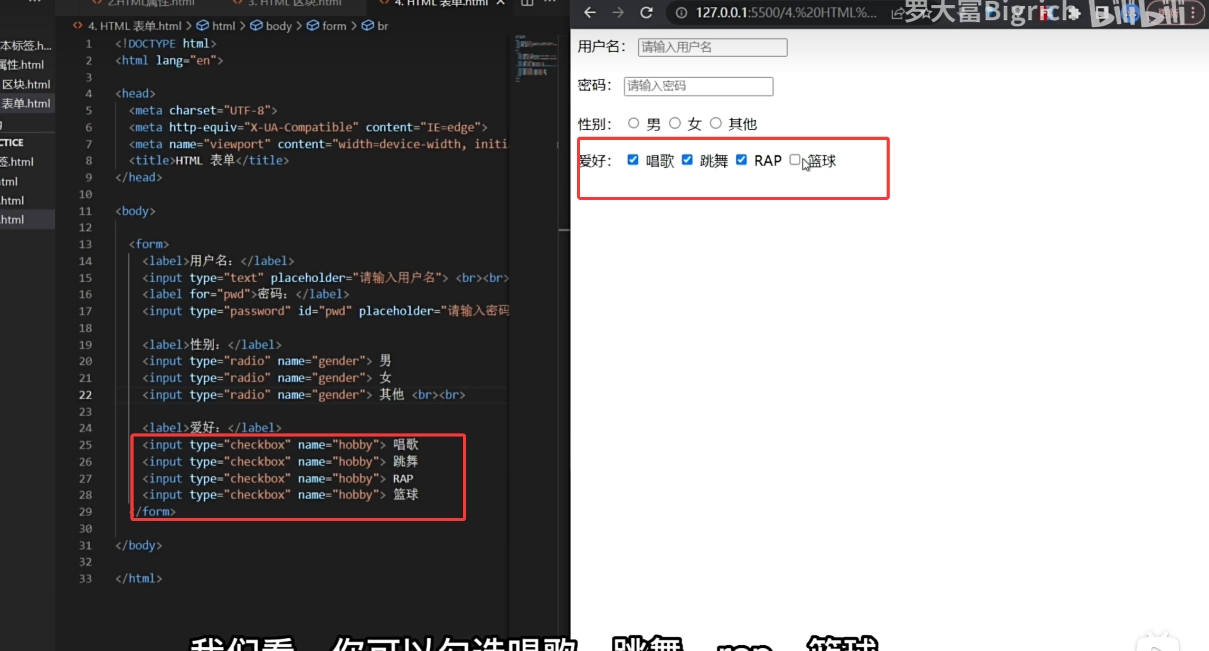Uncheck the RAP checkbox
The height and width of the screenshot is (651, 1209).
[x=741, y=160]
